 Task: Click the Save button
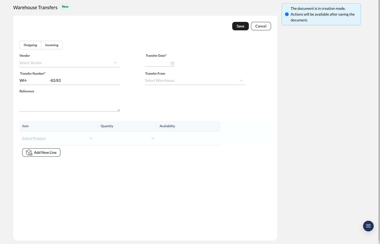tap(240, 26)
